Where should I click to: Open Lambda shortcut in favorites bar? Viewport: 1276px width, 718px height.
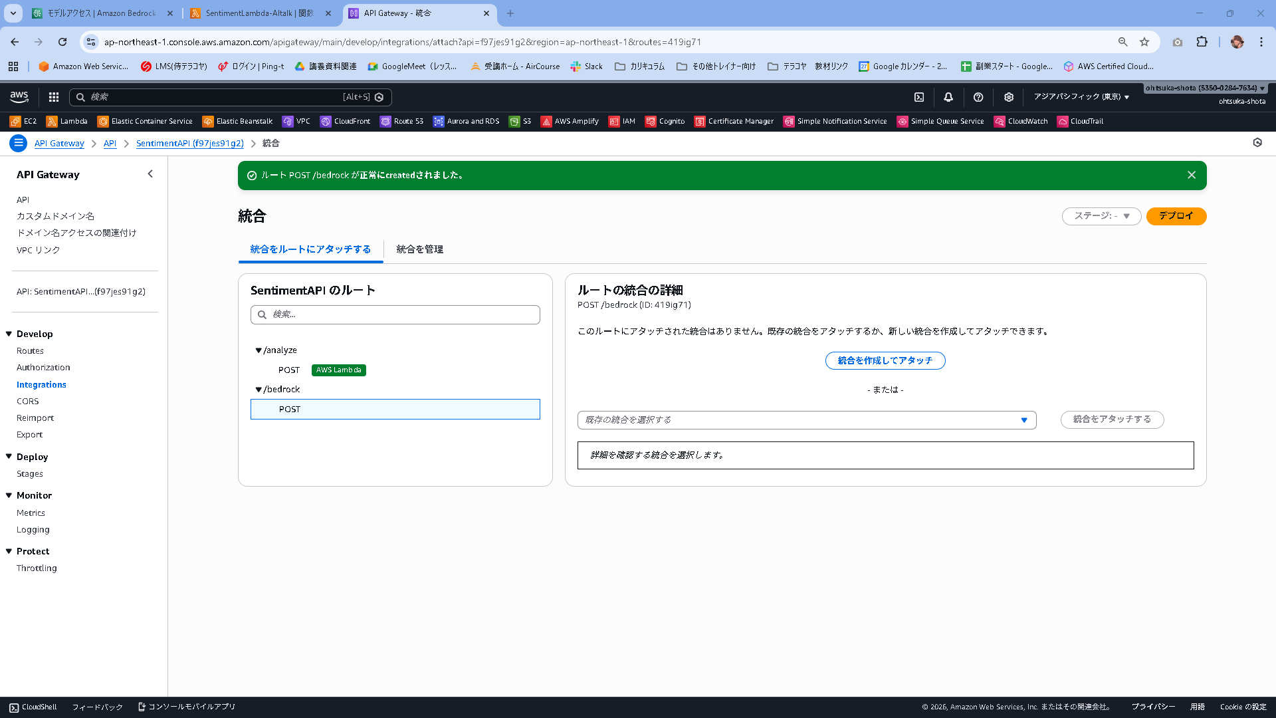pyautogui.click(x=67, y=121)
